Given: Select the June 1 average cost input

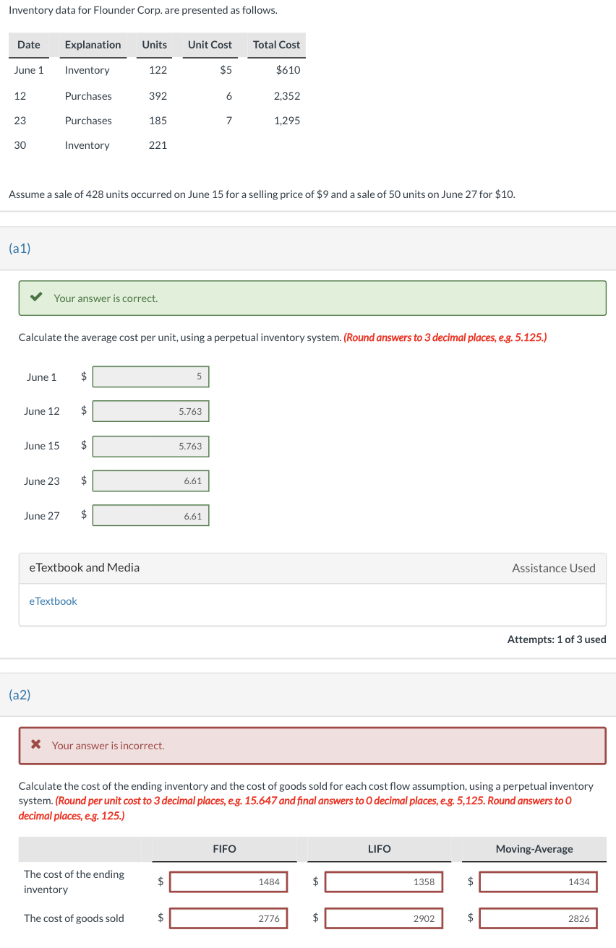Looking at the screenshot, I should (x=150, y=376).
